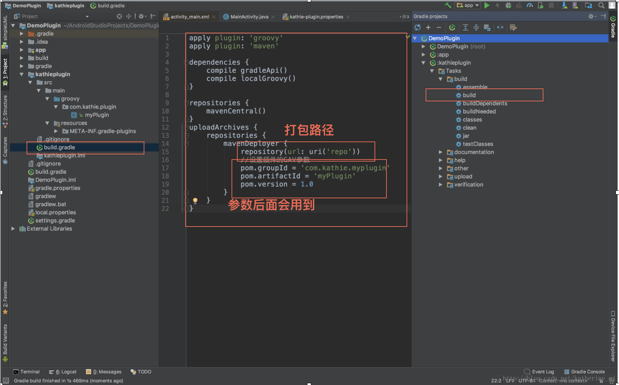Show hidden editor tabs list
This screenshot has height=385, width=619.
coord(404,17)
